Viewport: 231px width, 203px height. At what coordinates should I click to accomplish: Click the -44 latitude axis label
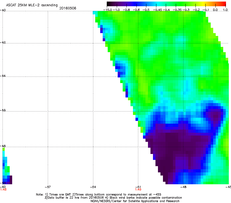3,76
